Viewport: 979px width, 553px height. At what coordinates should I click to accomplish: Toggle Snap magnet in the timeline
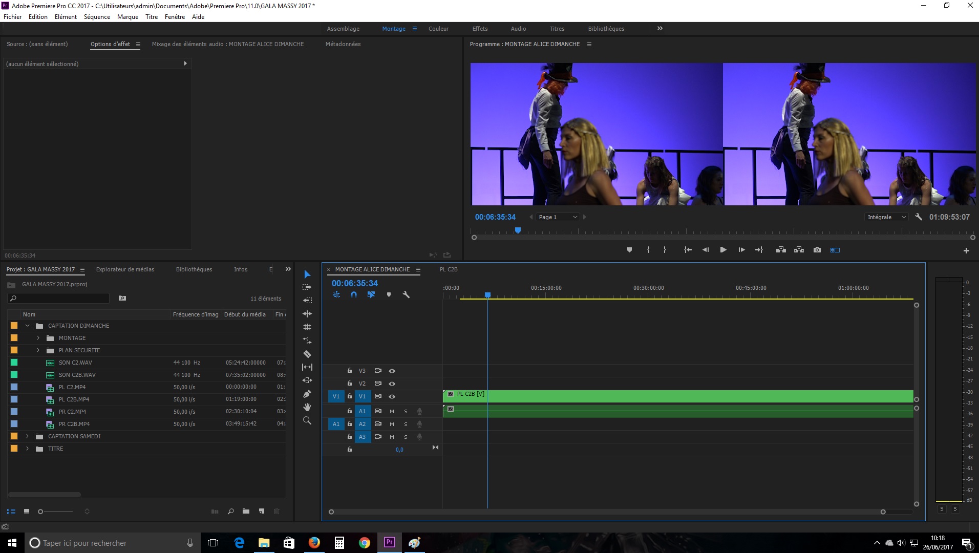pos(354,294)
